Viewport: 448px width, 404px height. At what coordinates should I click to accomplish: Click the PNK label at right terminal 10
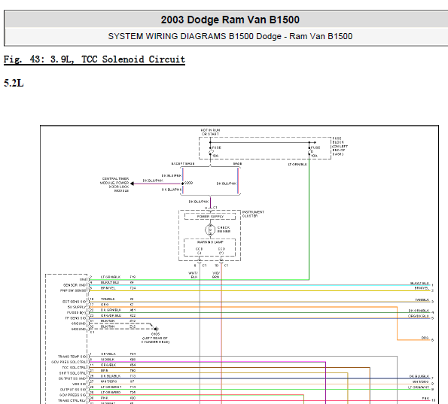tap(425, 398)
